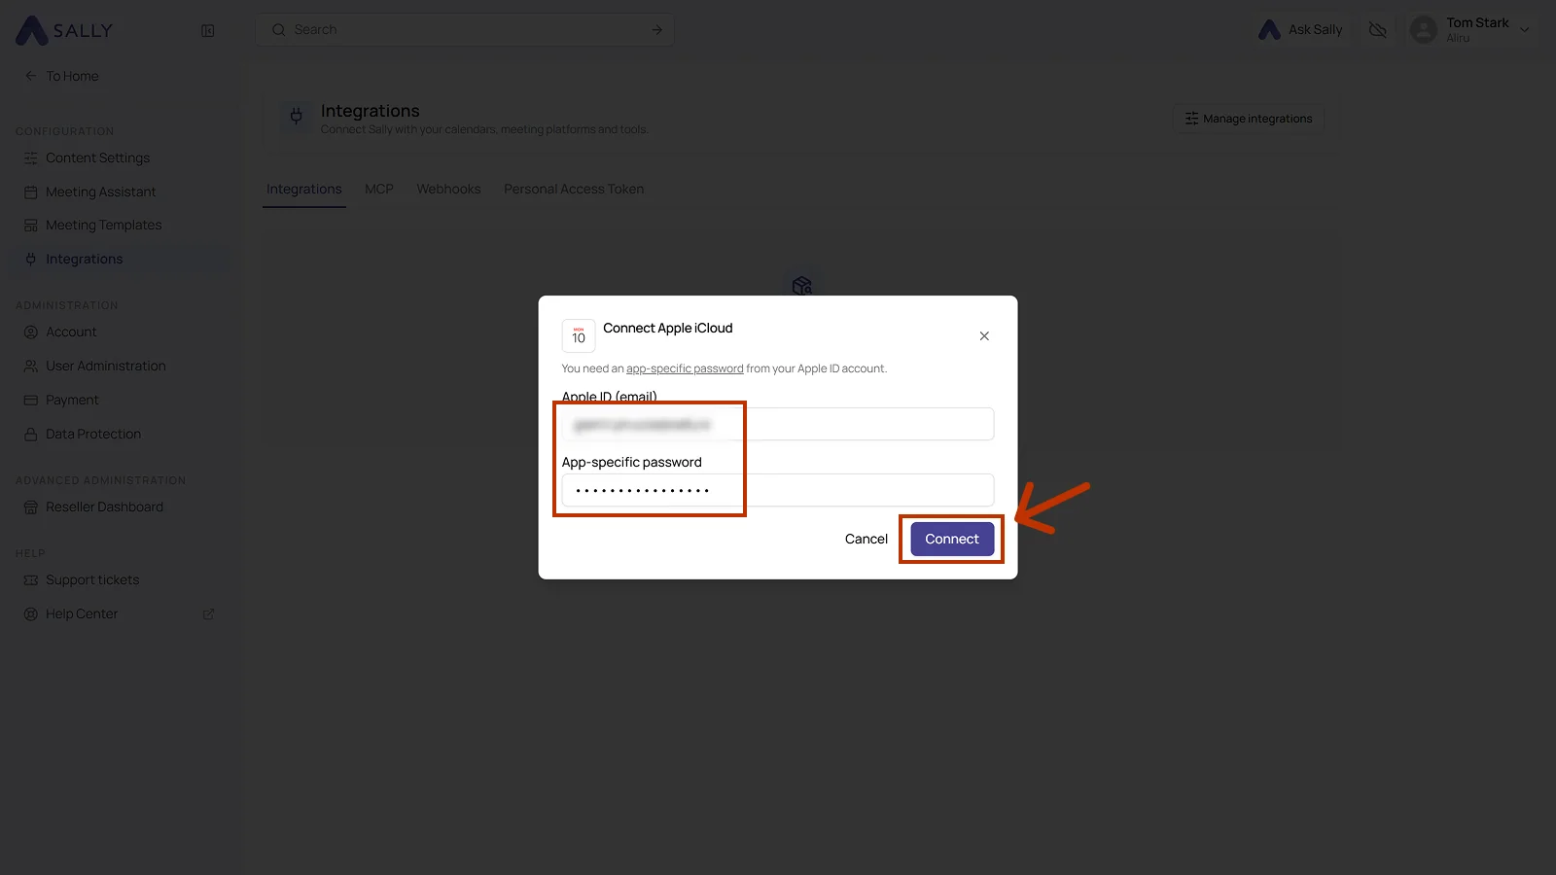Click the search magnifier icon

(278, 30)
